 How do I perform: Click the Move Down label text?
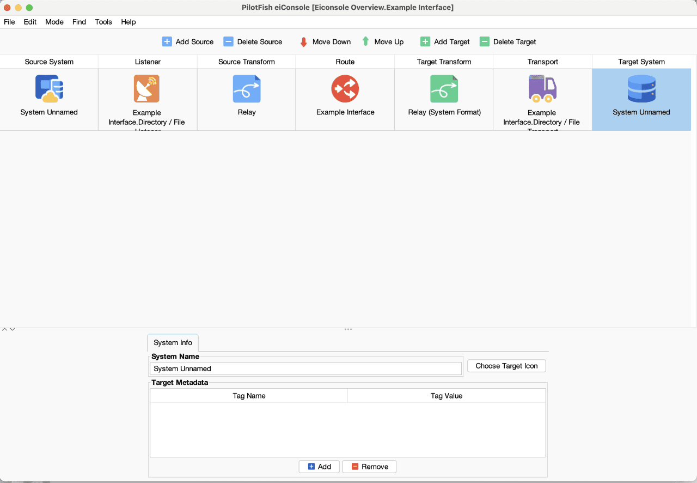(332, 42)
